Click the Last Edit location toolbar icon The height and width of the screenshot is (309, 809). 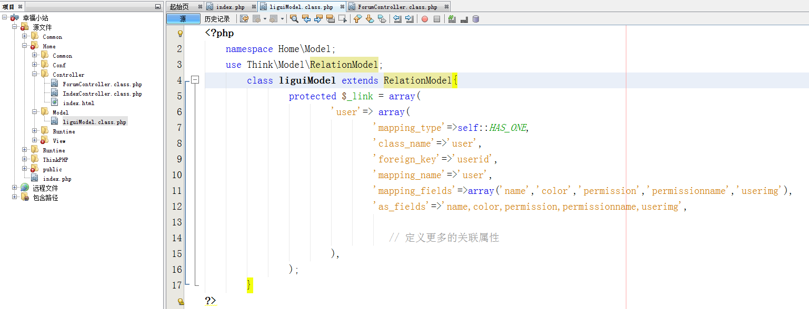pyautogui.click(x=244, y=19)
